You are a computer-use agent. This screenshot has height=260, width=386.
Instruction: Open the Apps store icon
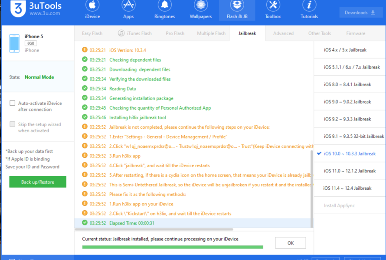point(128,6)
